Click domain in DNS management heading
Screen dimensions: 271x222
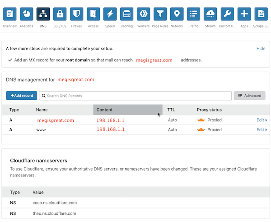click(x=76, y=79)
